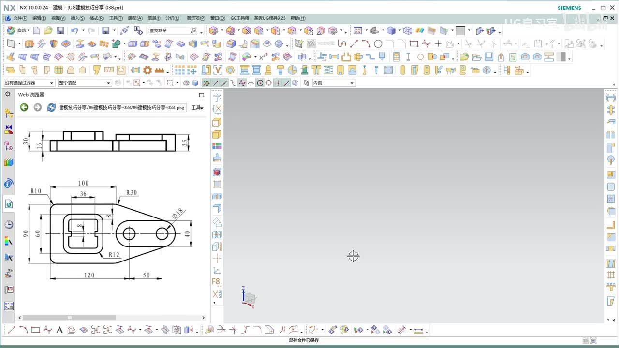619x348 pixels.
Task: Select the Circle curve tool in the toolbar
Action: [x=378, y=44]
